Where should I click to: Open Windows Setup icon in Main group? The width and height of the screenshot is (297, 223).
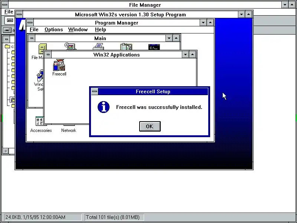(x=40, y=80)
